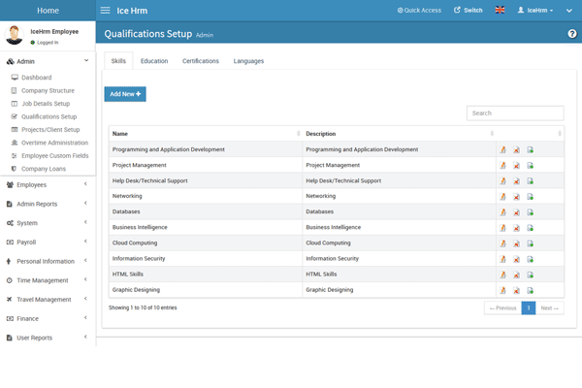Click the delete icon for Networking row
This screenshot has height=388, width=582.
click(x=516, y=196)
